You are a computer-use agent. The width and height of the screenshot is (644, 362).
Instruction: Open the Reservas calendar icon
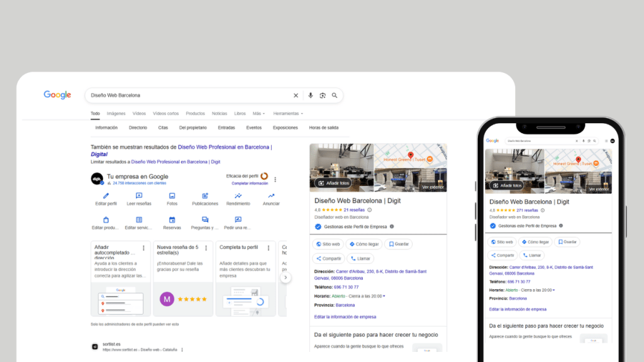tap(172, 220)
